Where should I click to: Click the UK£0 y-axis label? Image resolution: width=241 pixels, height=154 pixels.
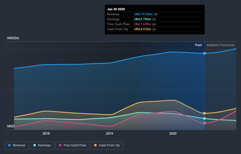click(11, 126)
